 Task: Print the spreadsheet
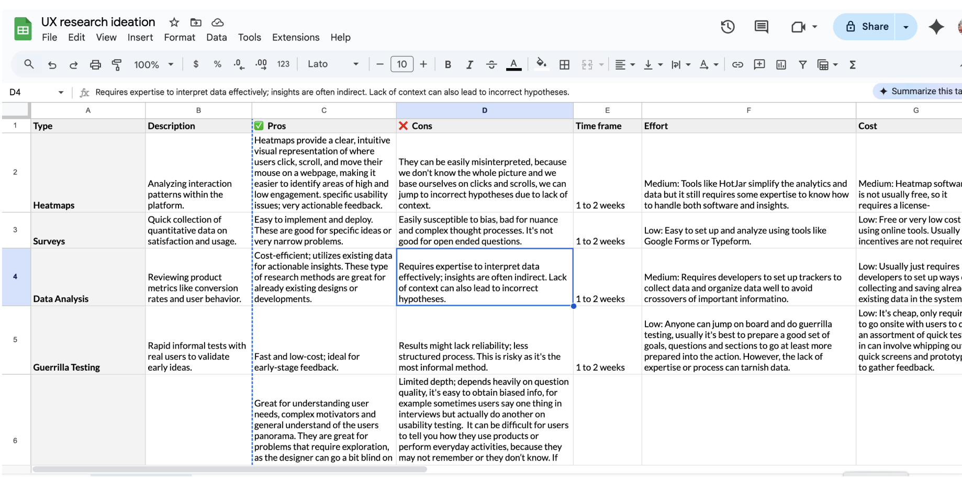tap(95, 64)
